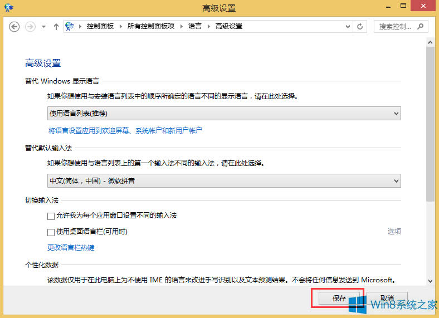Open the display language dropdown
Viewport: 439px width, 318px height.
(224, 114)
